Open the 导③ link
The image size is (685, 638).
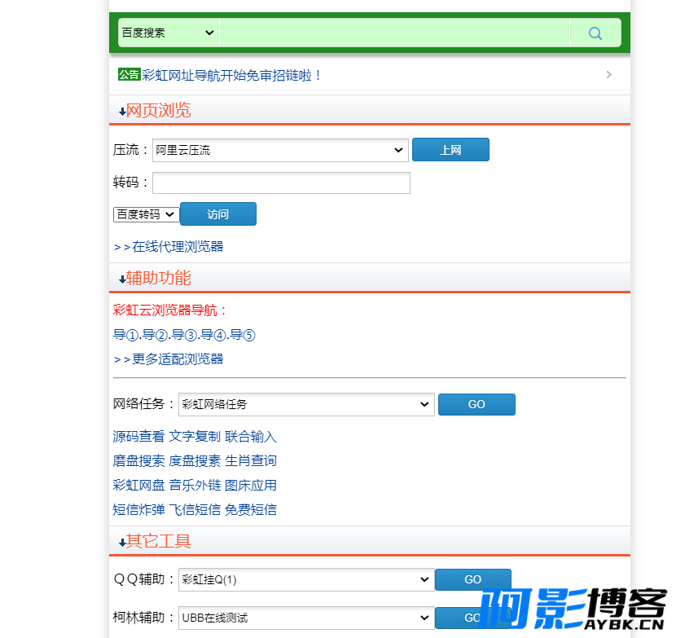pyautogui.click(x=184, y=335)
